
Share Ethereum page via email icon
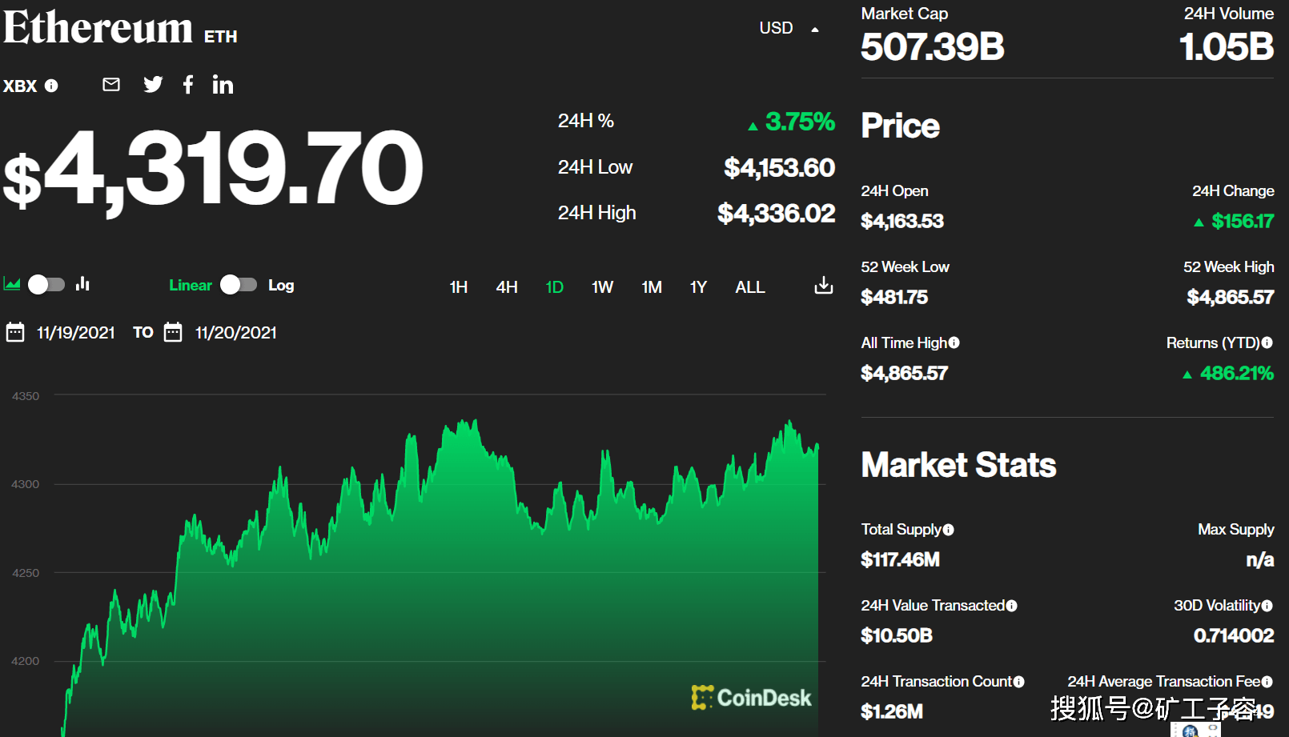pyautogui.click(x=111, y=84)
